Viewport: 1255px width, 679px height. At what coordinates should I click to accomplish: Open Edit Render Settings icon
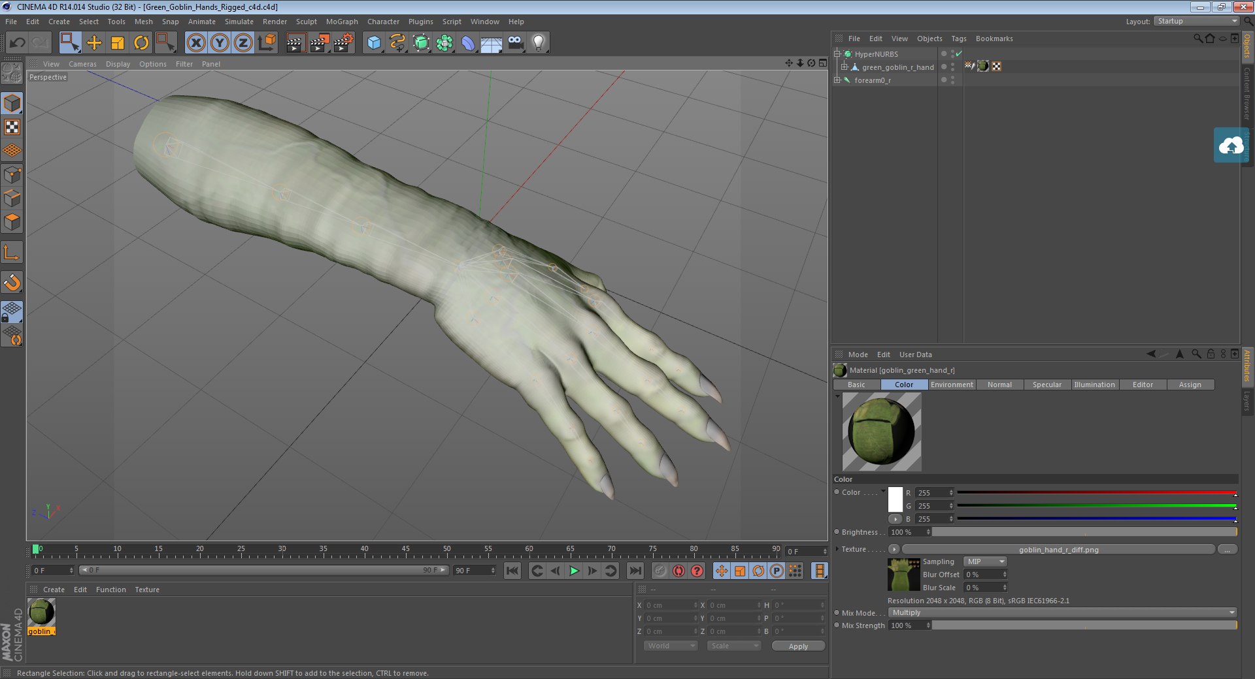pos(343,43)
